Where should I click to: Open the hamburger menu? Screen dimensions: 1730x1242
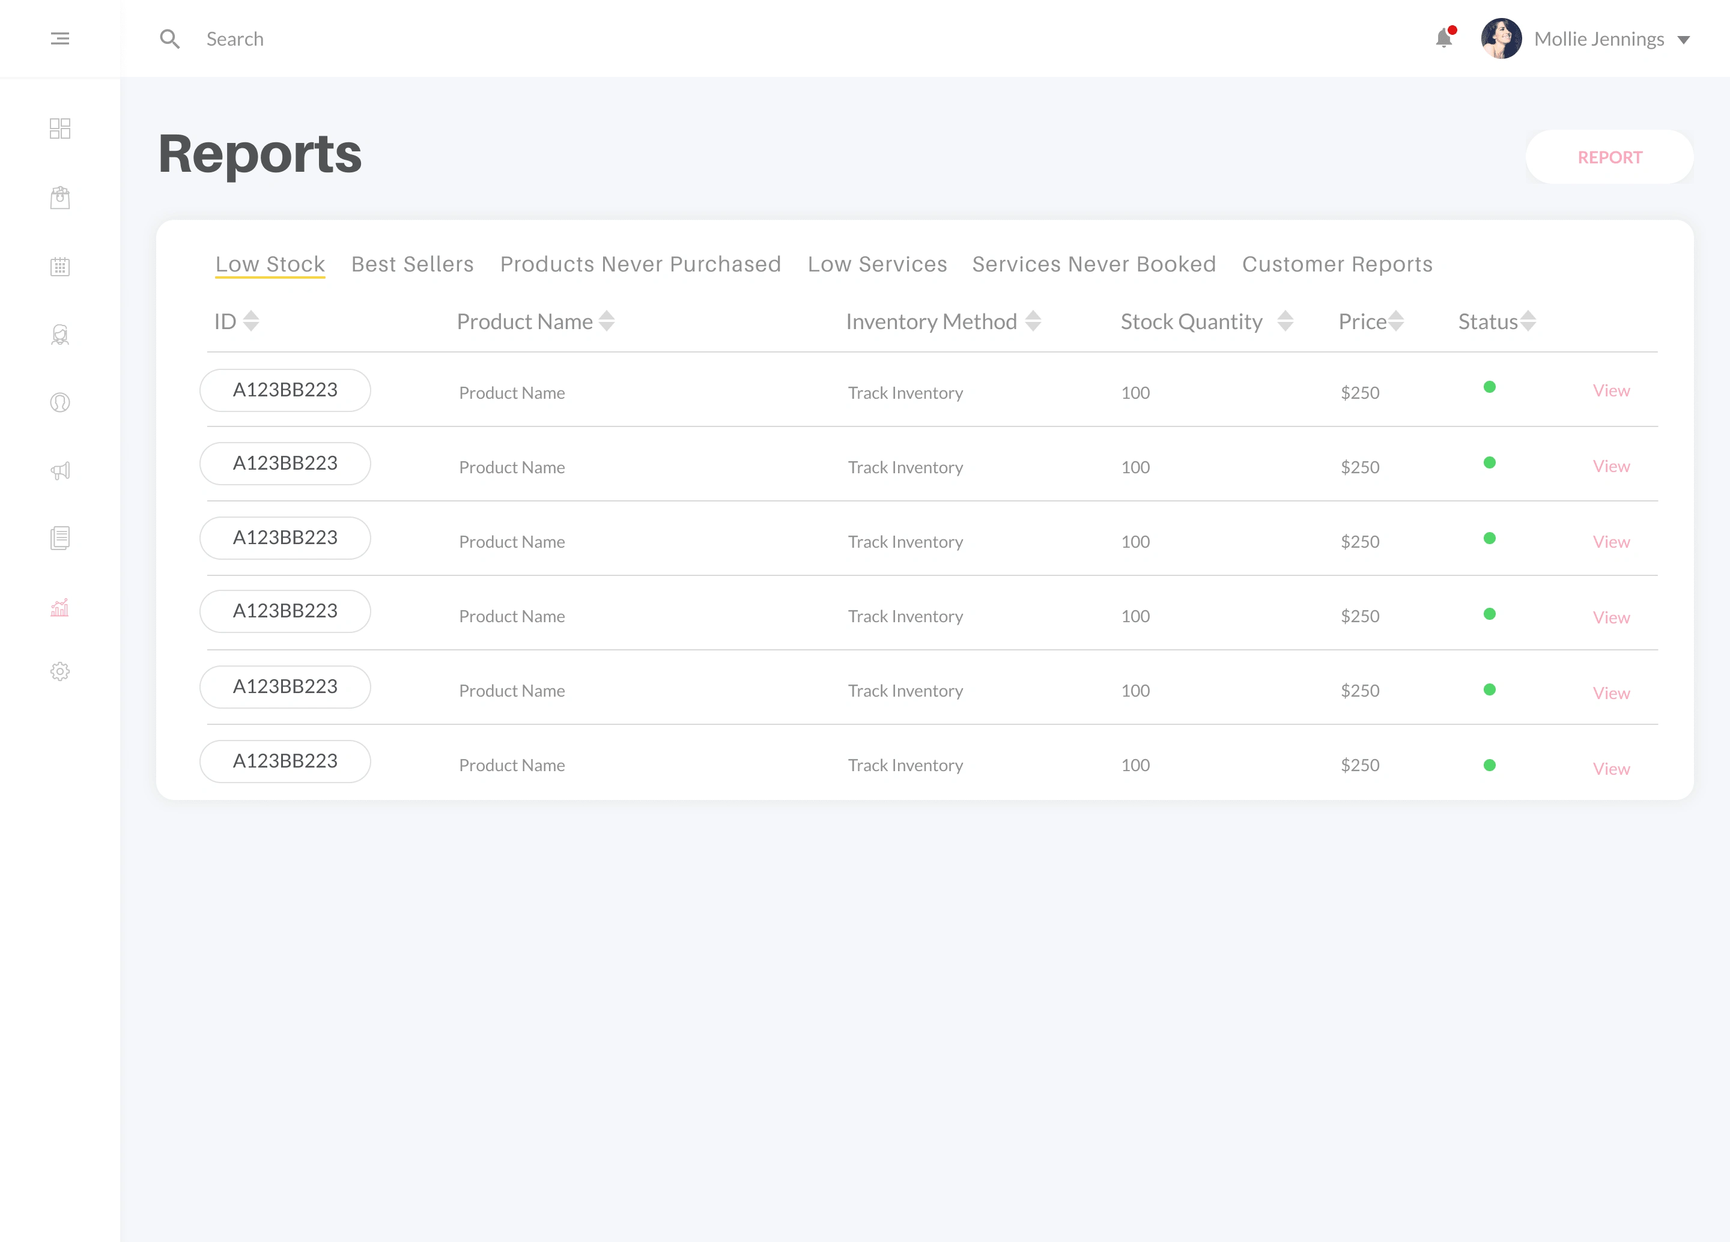tap(60, 38)
